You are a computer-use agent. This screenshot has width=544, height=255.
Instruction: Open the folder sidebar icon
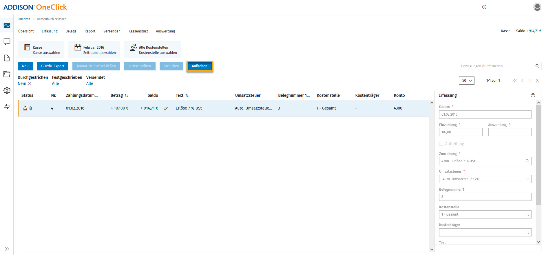tap(7, 74)
